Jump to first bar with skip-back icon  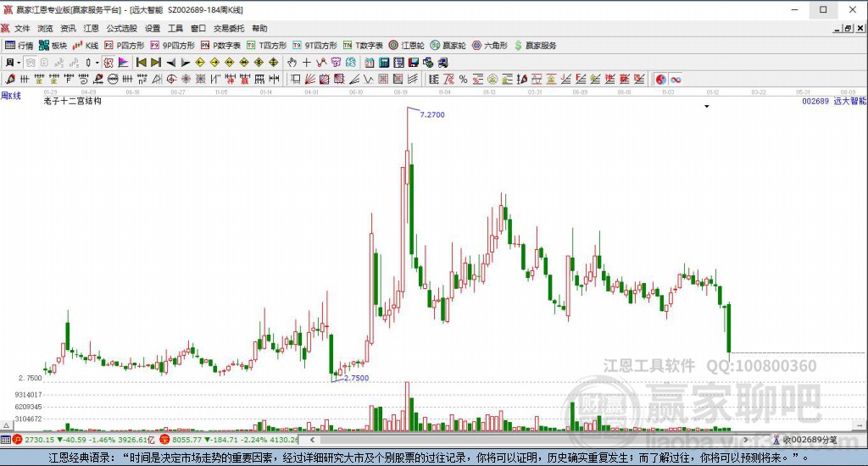[142, 63]
